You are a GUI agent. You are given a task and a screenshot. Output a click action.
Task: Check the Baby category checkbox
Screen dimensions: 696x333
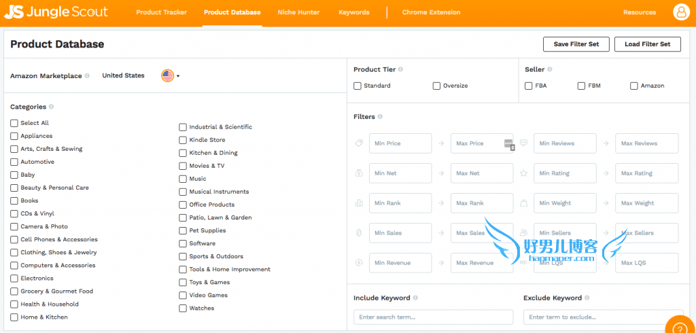pyautogui.click(x=14, y=175)
